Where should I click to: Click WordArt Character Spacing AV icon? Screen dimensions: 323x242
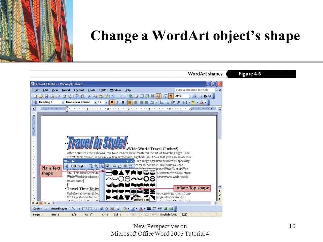pos(131,166)
